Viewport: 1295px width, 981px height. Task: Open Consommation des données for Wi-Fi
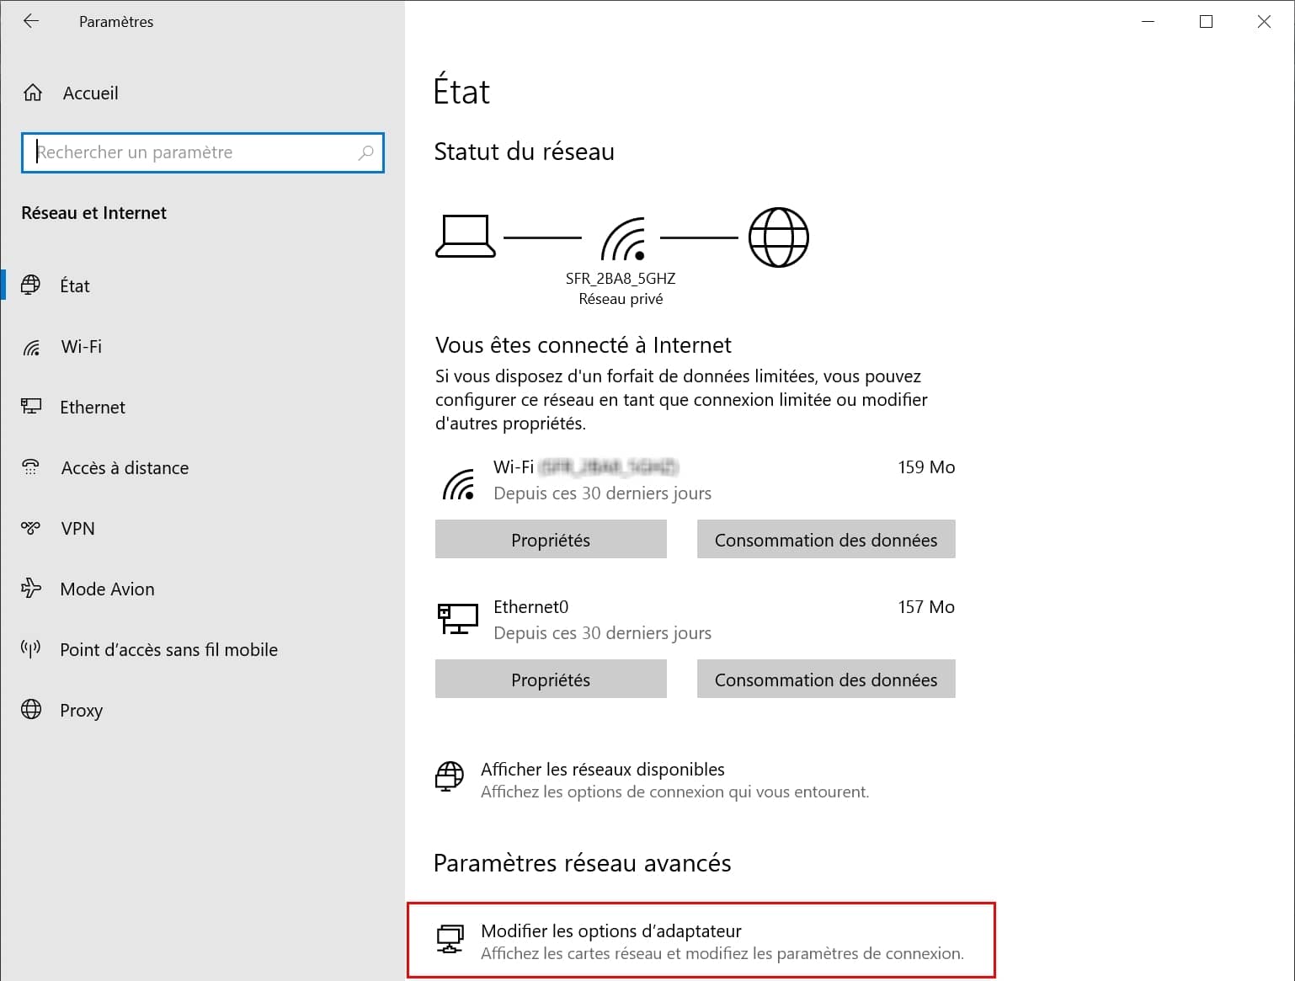[825, 540]
